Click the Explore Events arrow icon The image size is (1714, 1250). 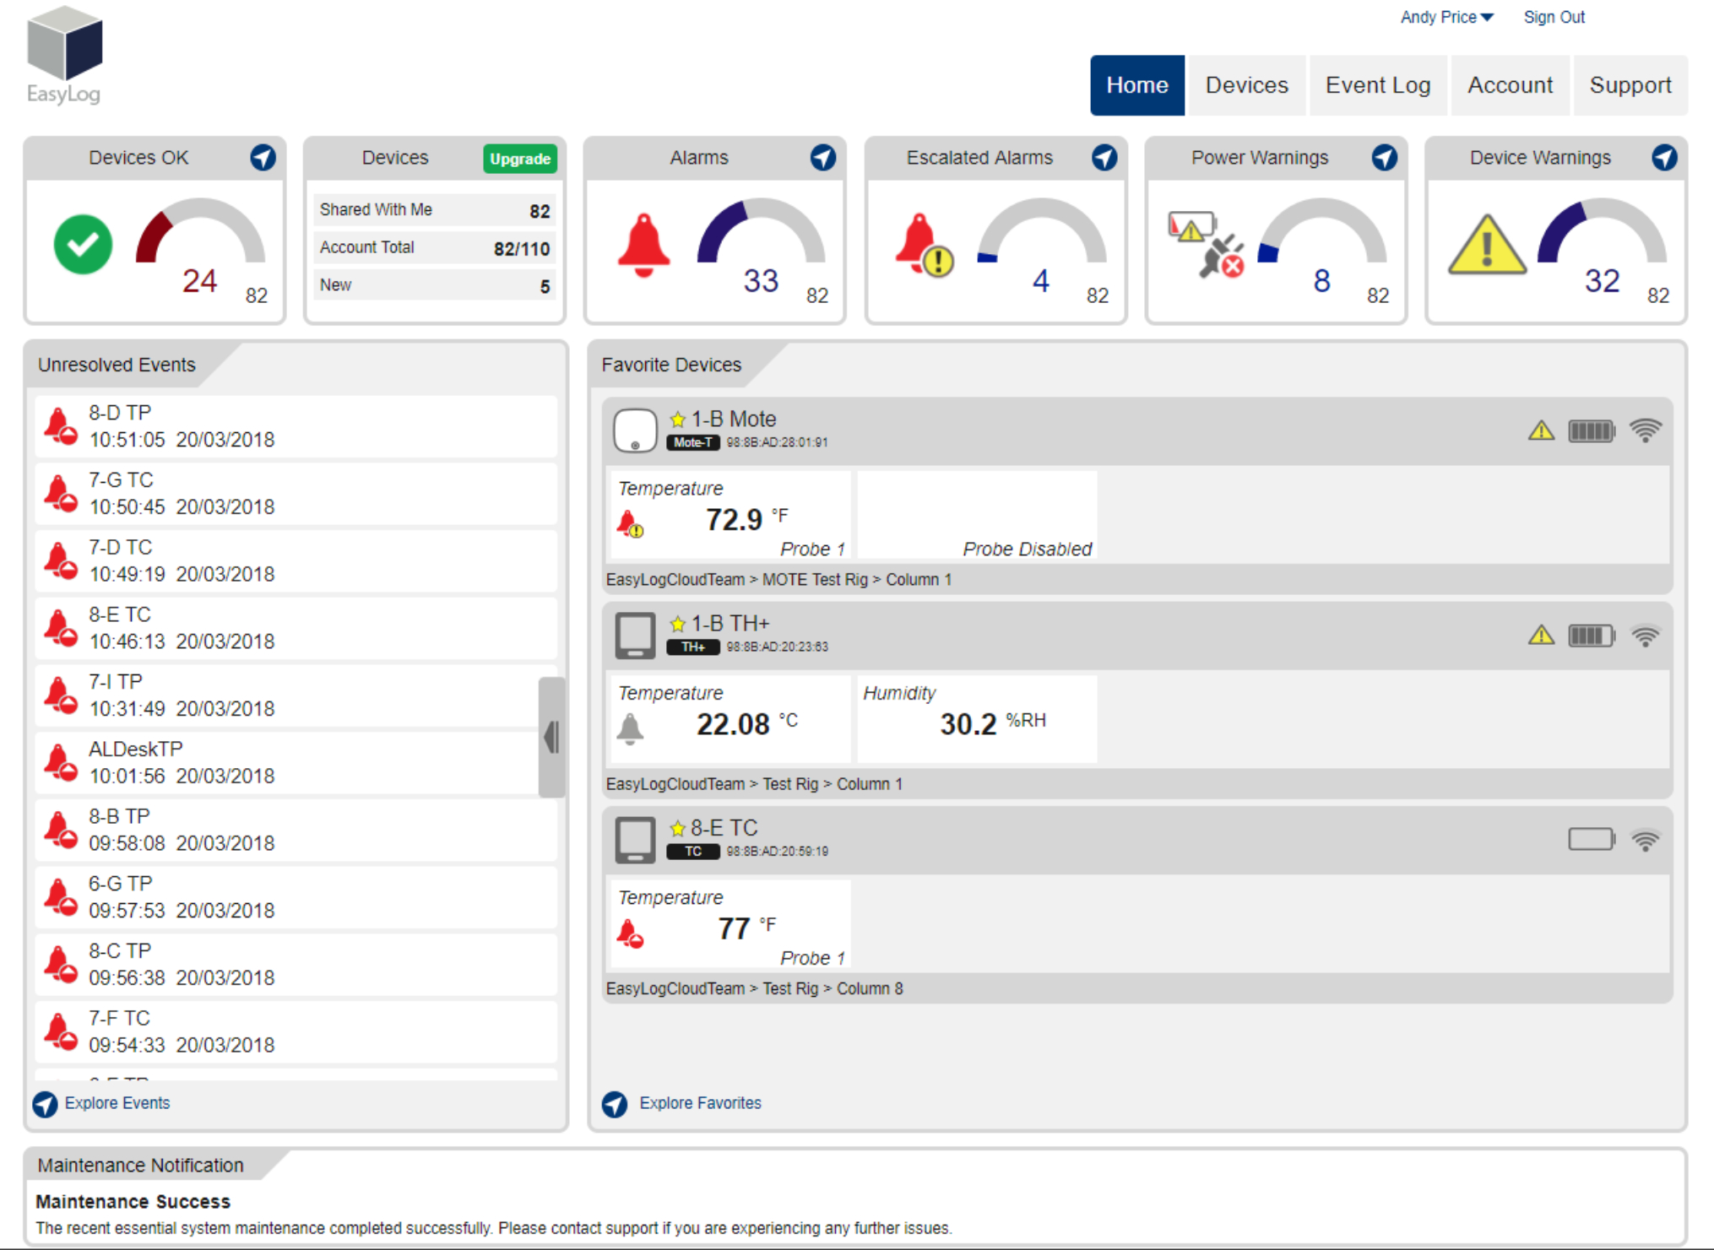46,1104
